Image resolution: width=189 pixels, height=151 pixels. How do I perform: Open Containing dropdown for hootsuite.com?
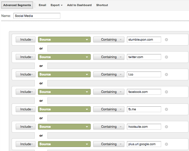[109, 127]
